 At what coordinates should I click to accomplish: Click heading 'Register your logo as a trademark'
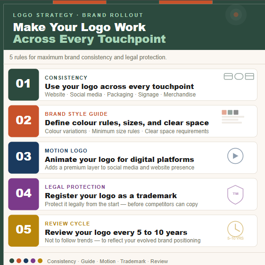111,196
